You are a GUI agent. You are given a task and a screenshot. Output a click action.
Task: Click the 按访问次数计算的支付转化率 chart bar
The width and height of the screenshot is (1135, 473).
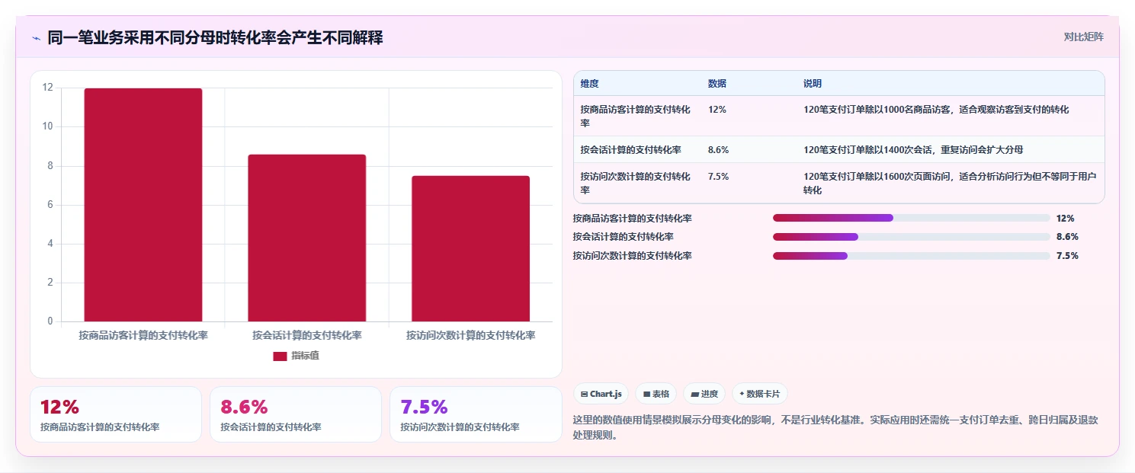tap(471, 248)
